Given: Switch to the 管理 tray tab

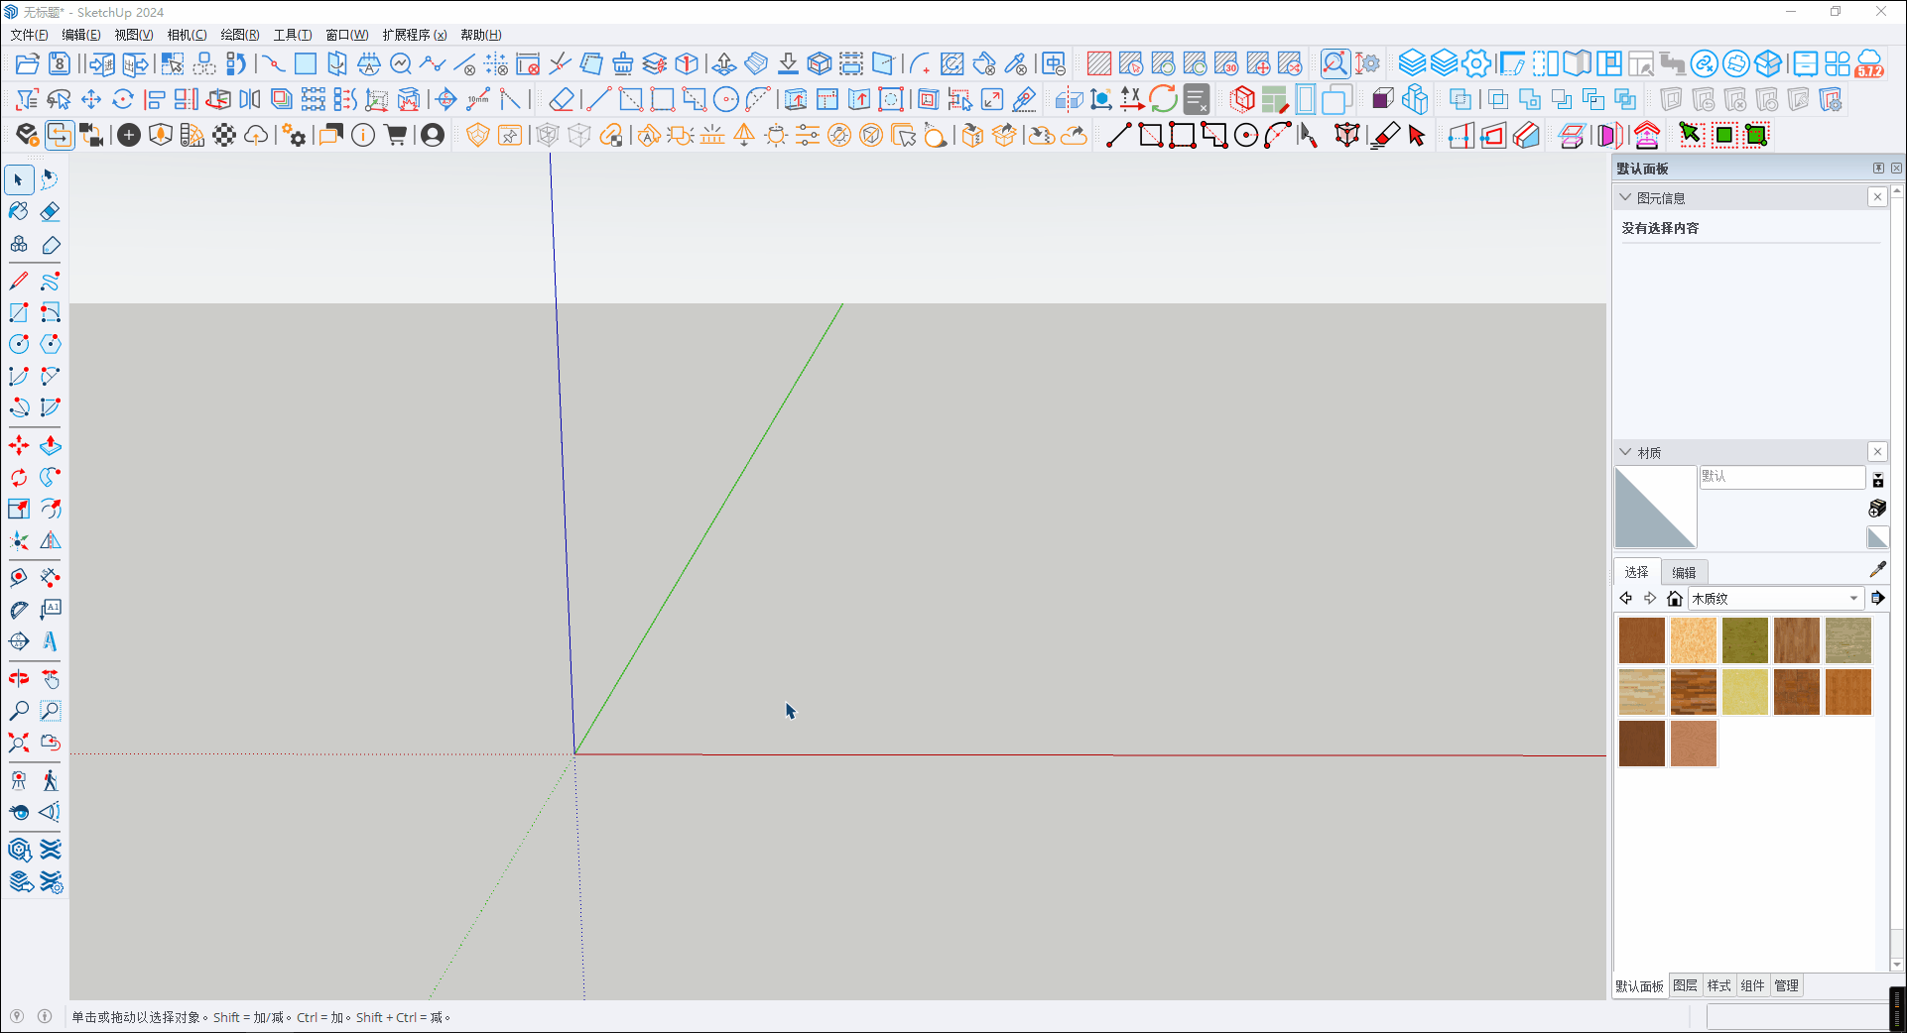Looking at the screenshot, I should pos(1787,985).
